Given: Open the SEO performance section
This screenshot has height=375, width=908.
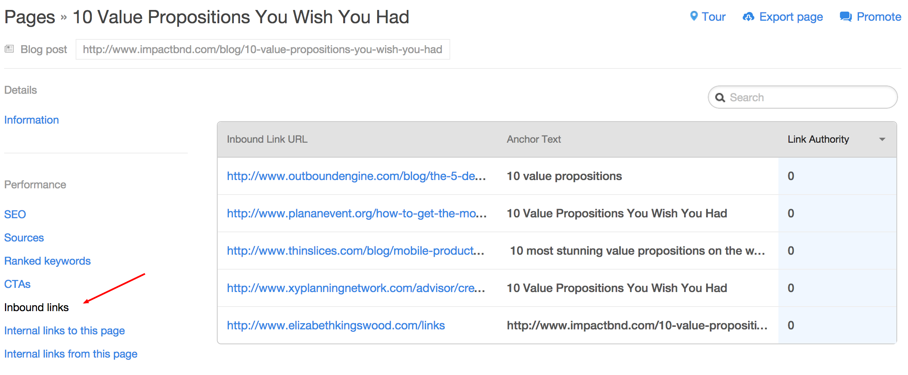Looking at the screenshot, I should pos(15,214).
